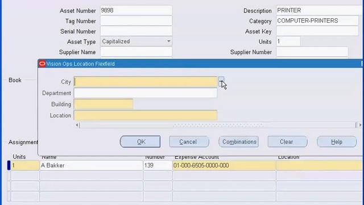Expand the Asset Type dropdown
Image resolution: width=364 pixels, height=205 pixels.
[x=168, y=42]
